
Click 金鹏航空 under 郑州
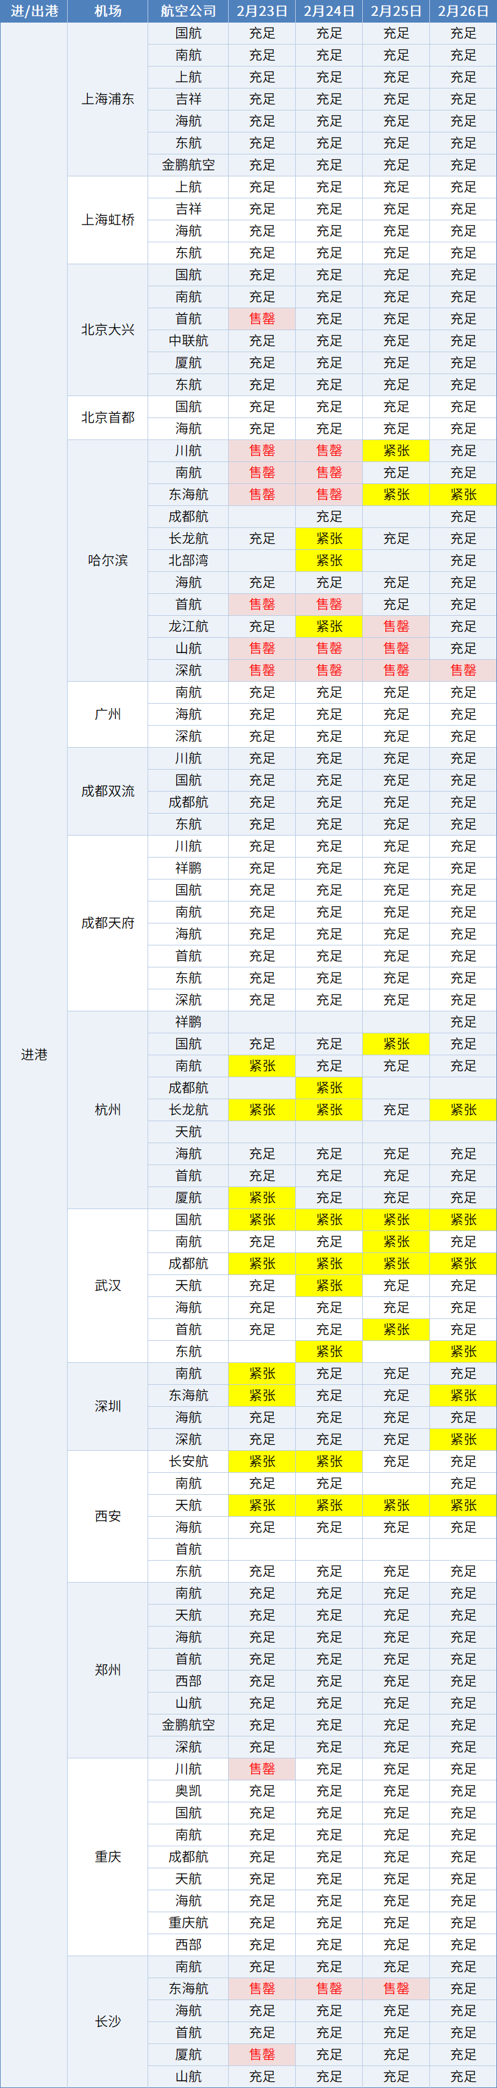coord(188,1725)
